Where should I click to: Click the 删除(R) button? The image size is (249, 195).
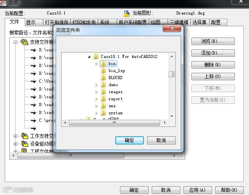click(213, 65)
